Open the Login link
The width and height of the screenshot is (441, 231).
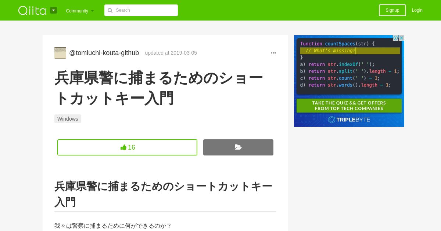pyautogui.click(x=417, y=10)
